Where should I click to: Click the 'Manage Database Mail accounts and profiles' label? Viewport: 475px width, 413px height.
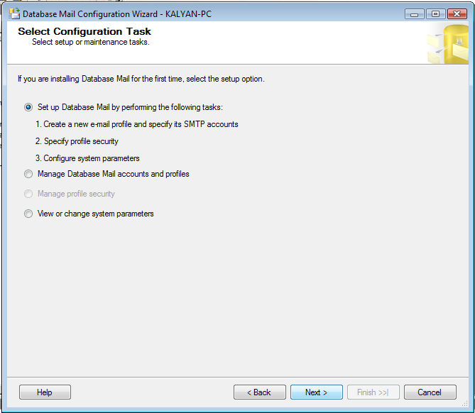coord(114,174)
